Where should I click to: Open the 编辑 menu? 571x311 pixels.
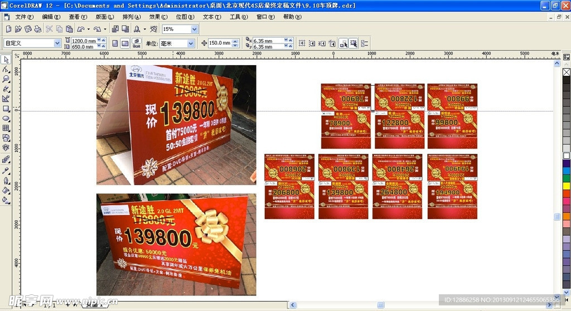[51, 17]
